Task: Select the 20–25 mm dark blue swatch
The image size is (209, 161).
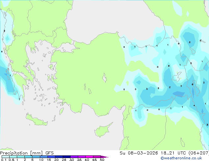Action: (59, 157)
